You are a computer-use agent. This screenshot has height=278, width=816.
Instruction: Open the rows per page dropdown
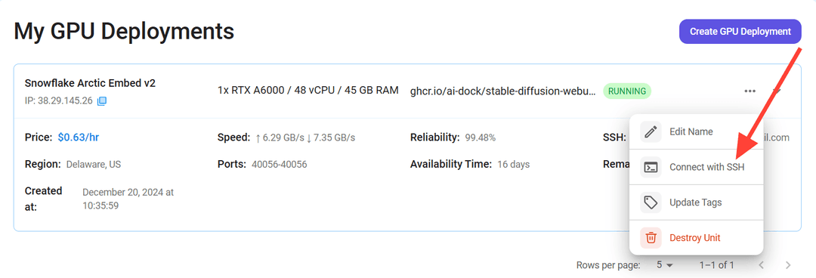coord(665,265)
